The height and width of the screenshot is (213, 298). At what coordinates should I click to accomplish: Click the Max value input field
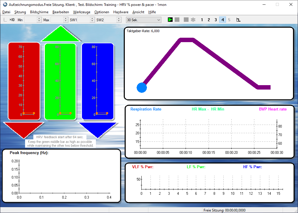pos(57,20)
